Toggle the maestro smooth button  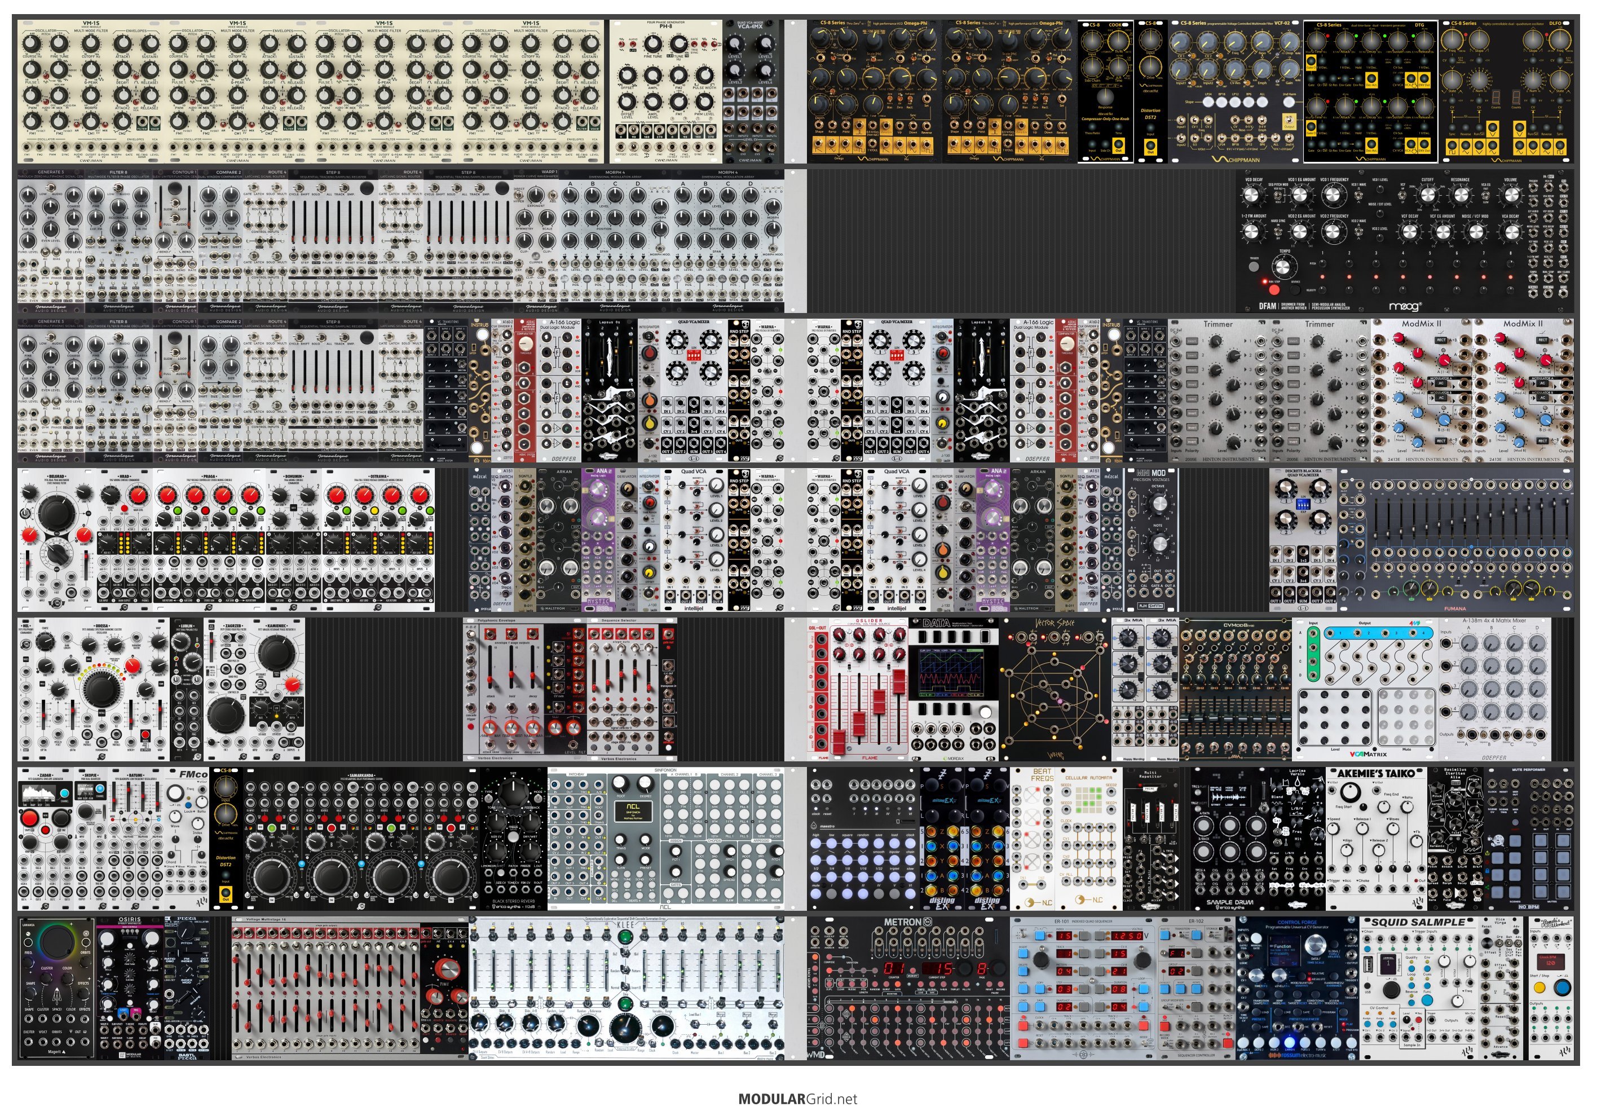click(879, 860)
